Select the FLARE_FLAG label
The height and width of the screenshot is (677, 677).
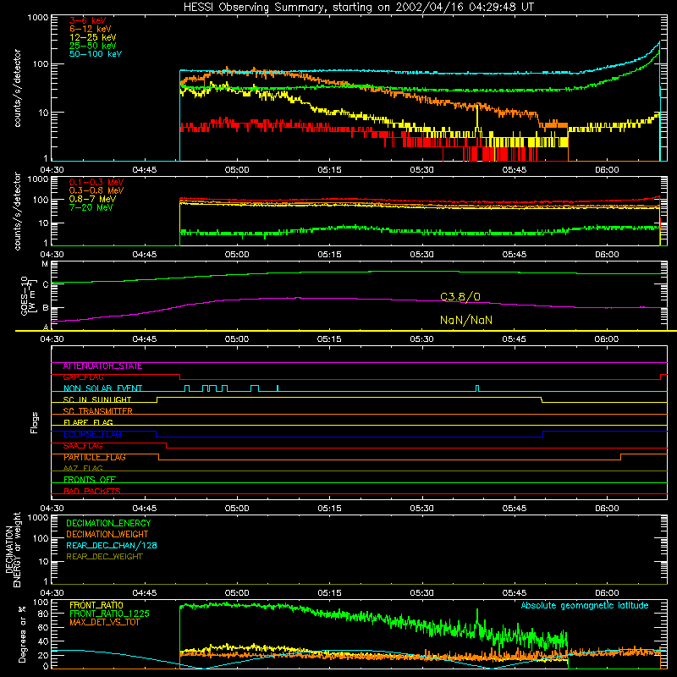coord(88,422)
